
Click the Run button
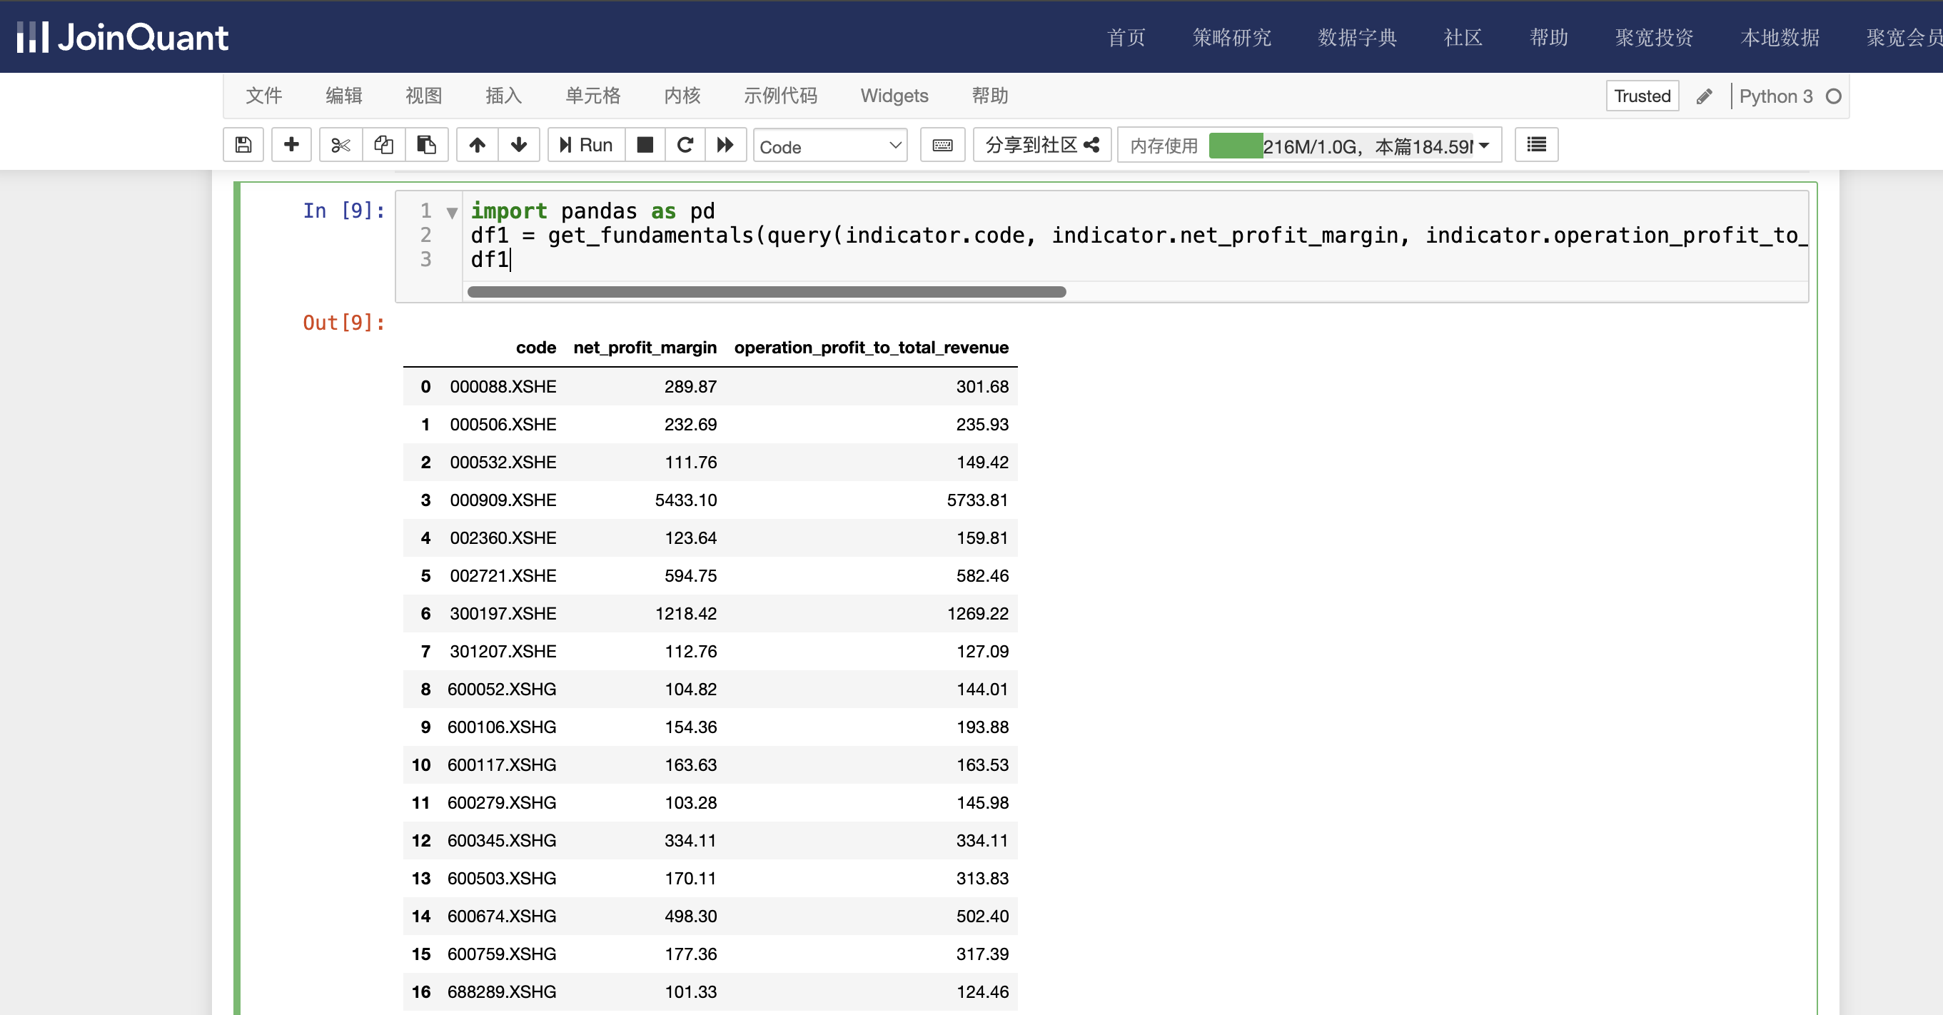(x=586, y=145)
